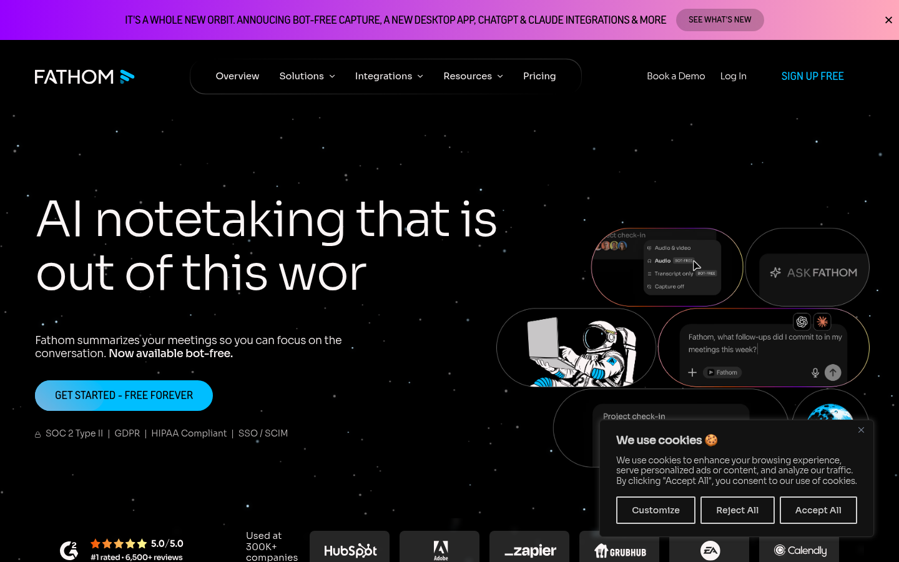Click the Fathom chip in prompt box
This screenshot has height=562, width=899.
(722, 372)
